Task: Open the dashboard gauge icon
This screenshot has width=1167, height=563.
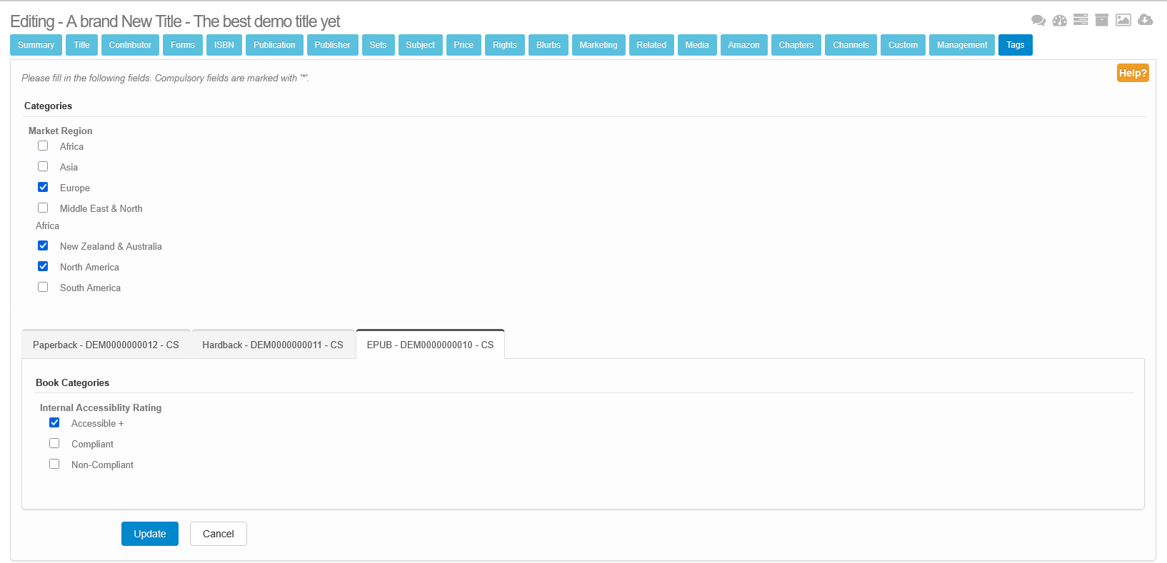Action: (x=1060, y=20)
